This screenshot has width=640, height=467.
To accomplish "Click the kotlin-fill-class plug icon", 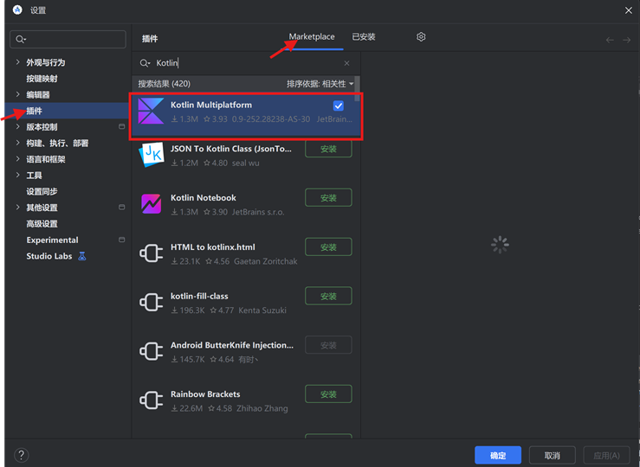I will (151, 303).
